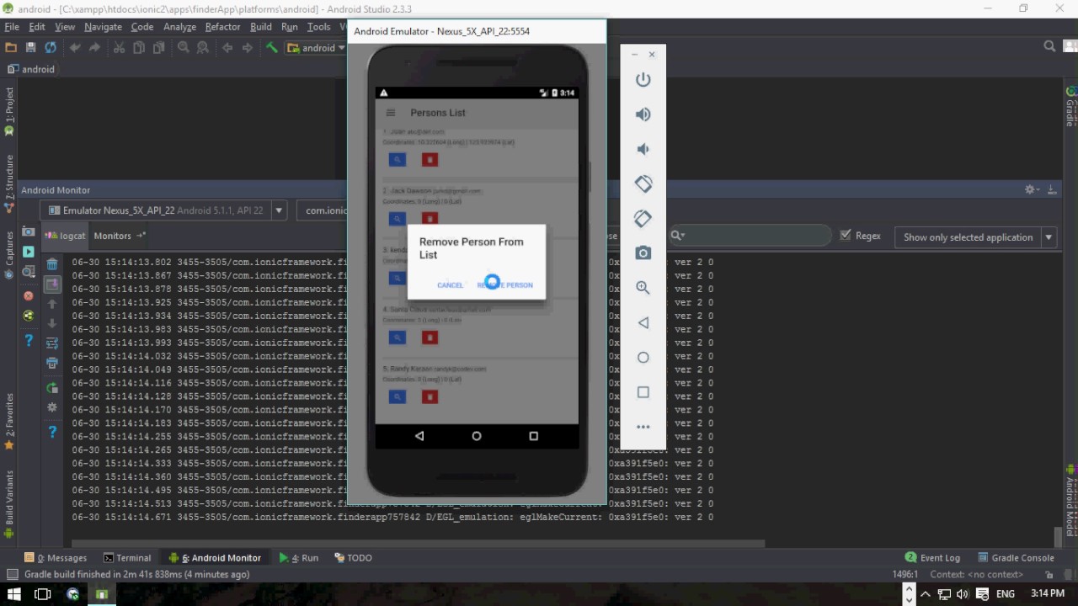1078x606 pixels.
Task: Click the Android Monitor screen capture camera icon
Action: (x=28, y=231)
